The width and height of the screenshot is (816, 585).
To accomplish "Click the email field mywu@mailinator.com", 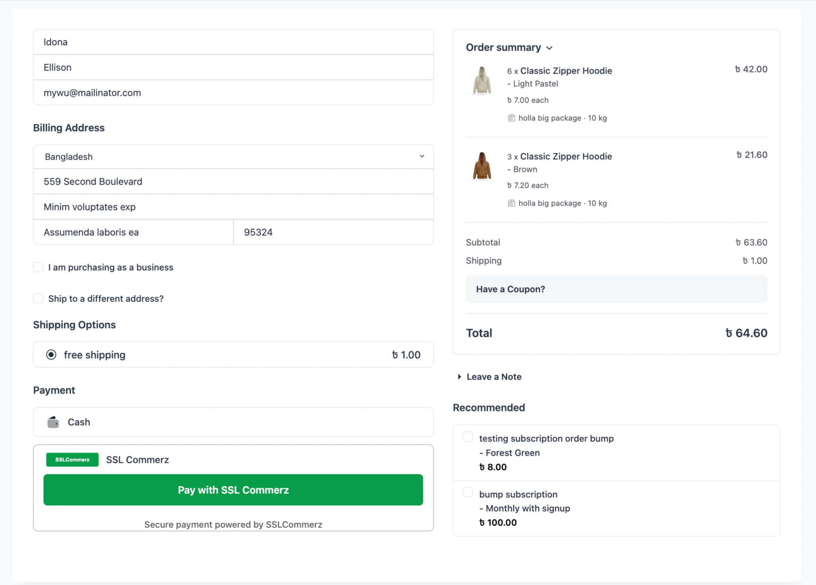I will (x=233, y=93).
